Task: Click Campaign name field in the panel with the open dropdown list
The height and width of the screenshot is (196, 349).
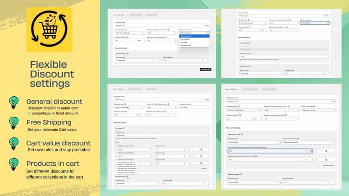Action: (162, 26)
